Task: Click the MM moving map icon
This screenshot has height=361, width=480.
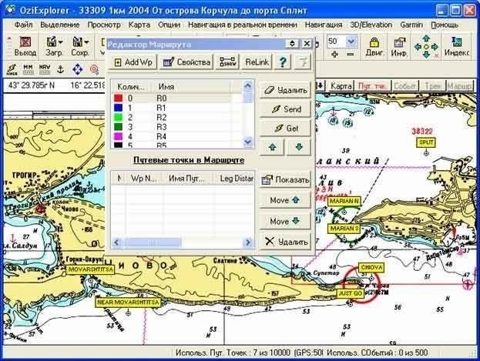Action: pyautogui.click(x=29, y=69)
